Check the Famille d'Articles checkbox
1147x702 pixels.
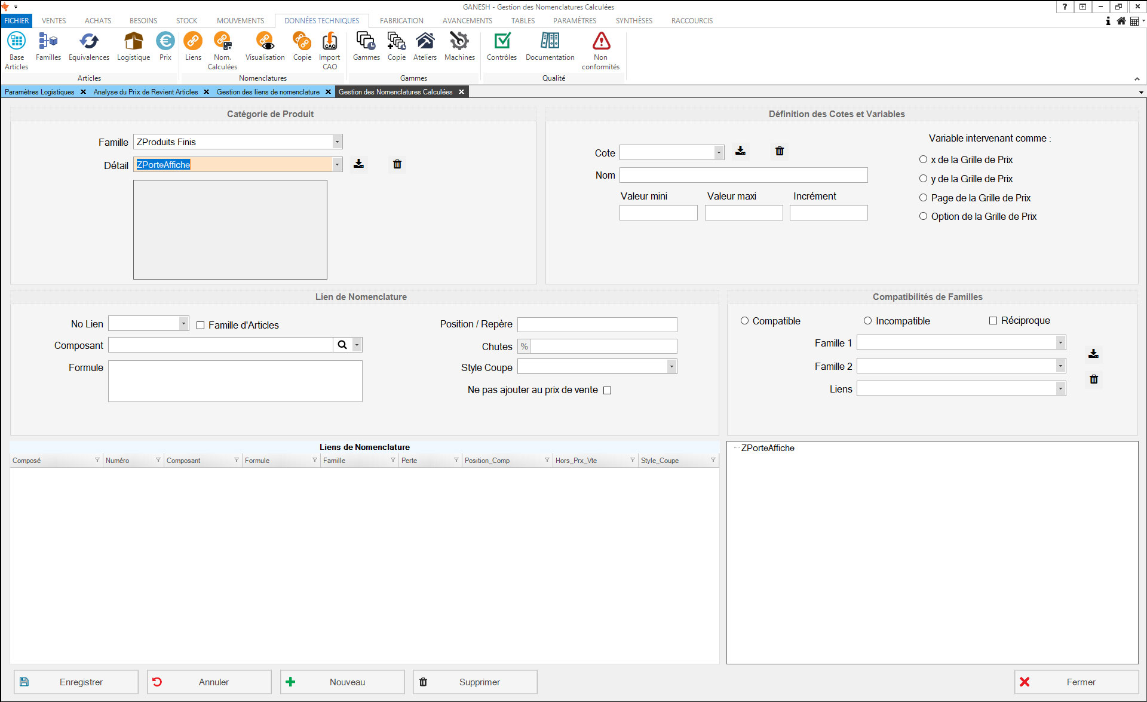point(201,325)
